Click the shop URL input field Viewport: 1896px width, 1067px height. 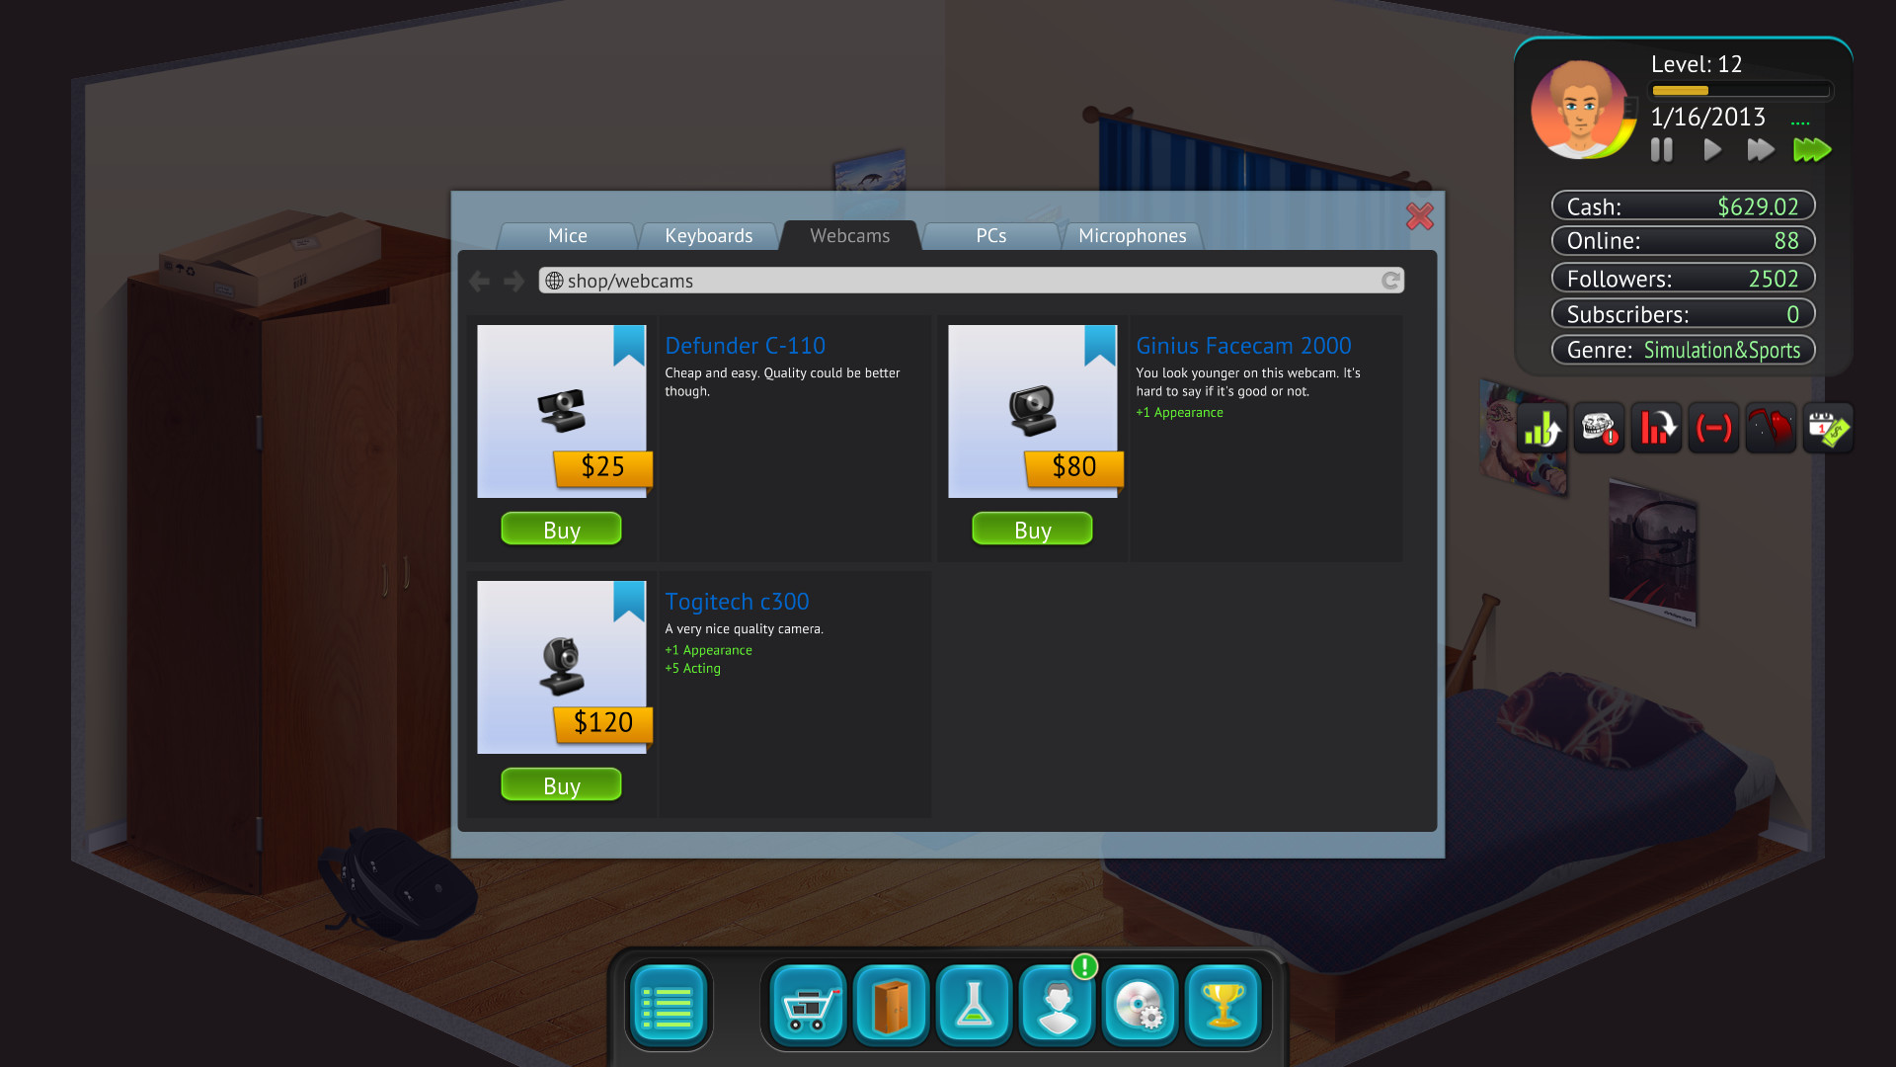(970, 281)
